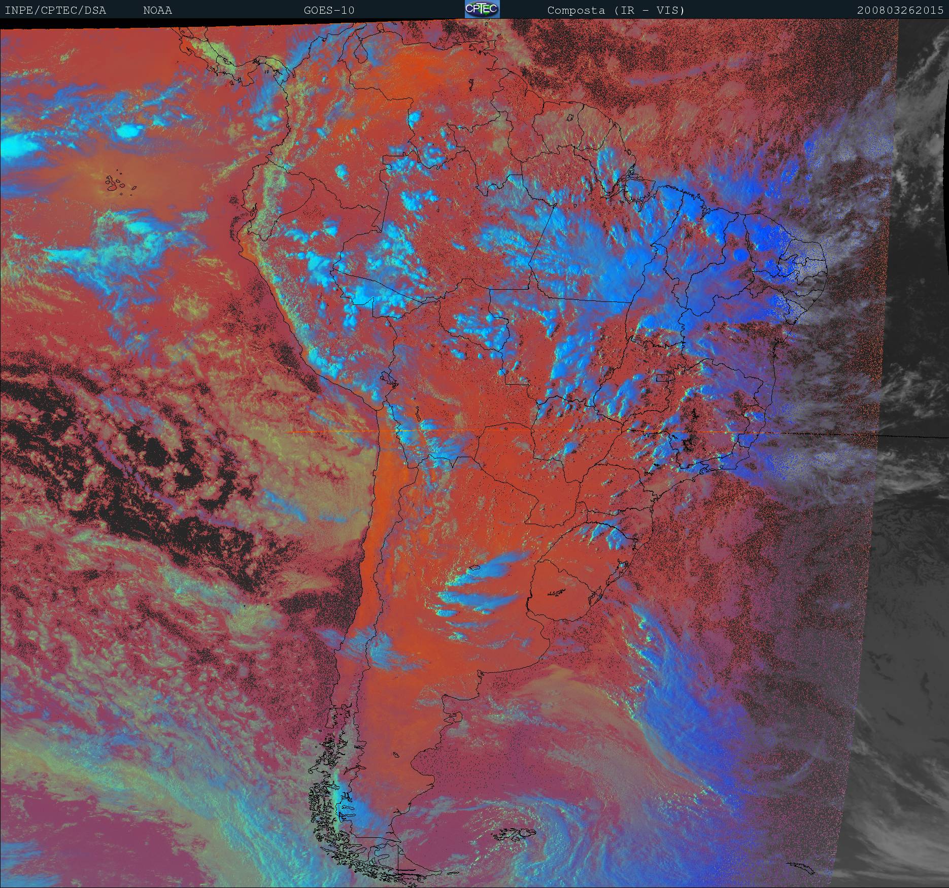Viewport: 949px width, 888px height.
Task: Select the 200803262015 timestamp text
Action: 900,10
